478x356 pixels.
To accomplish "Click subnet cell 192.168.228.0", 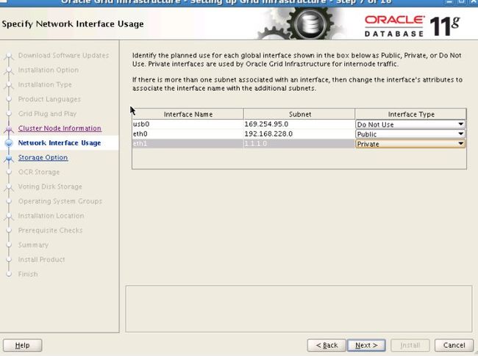I will [299, 134].
